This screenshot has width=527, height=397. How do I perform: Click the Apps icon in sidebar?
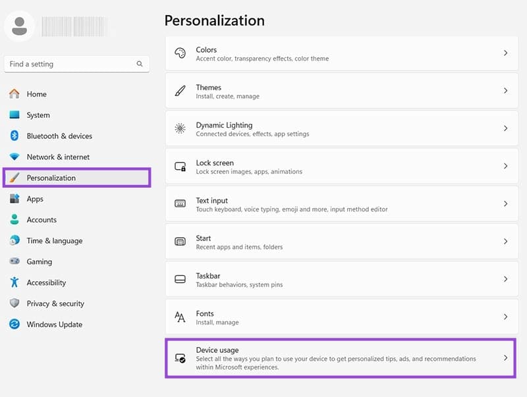point(14,199)
